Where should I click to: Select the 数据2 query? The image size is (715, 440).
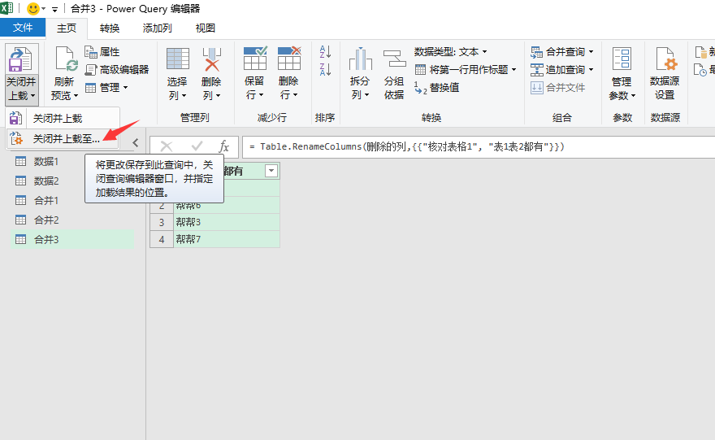pos(72,181)
